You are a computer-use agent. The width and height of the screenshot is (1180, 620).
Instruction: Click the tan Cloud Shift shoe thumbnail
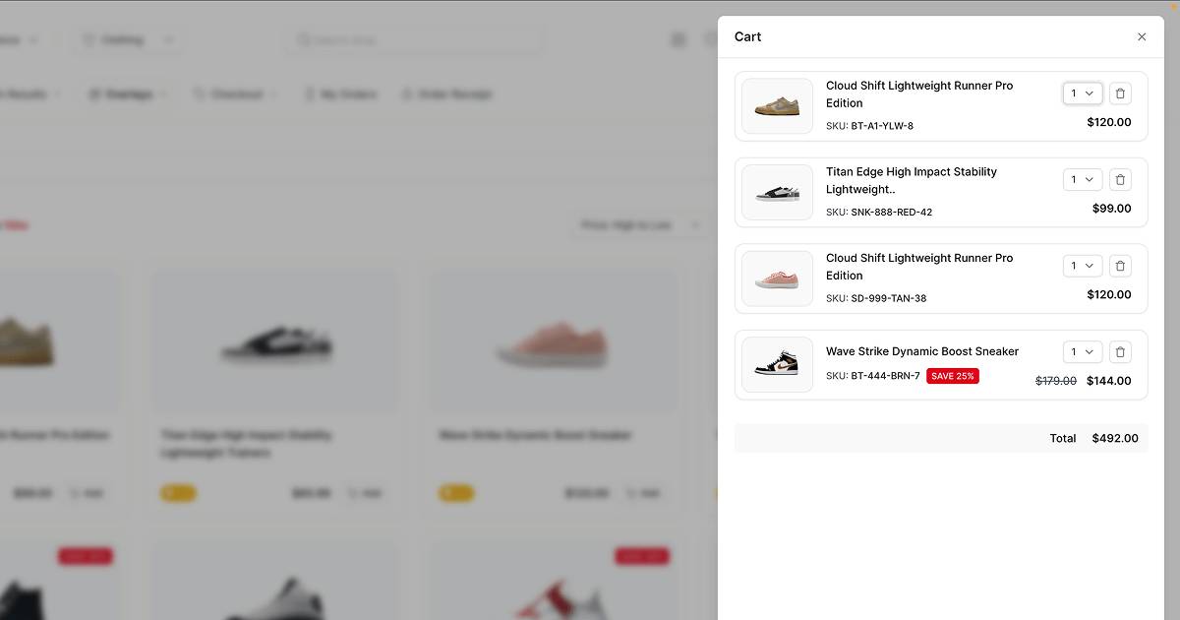coord(777,106)
